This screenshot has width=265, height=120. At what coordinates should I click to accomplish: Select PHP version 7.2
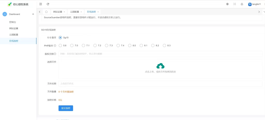[x=95, y=45]
